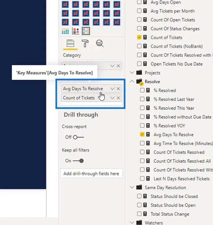The image size is (213, 225).
Task: Check the Open Tickets No Due Date checkbox
Action: [139, 64]
